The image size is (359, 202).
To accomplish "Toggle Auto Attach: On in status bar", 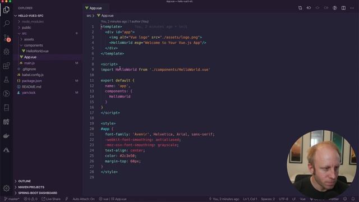I will (84, 199).
